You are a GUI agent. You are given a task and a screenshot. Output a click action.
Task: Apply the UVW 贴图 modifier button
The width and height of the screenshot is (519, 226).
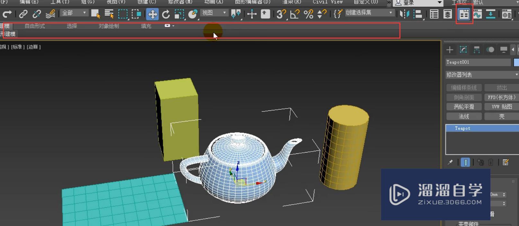502,107
